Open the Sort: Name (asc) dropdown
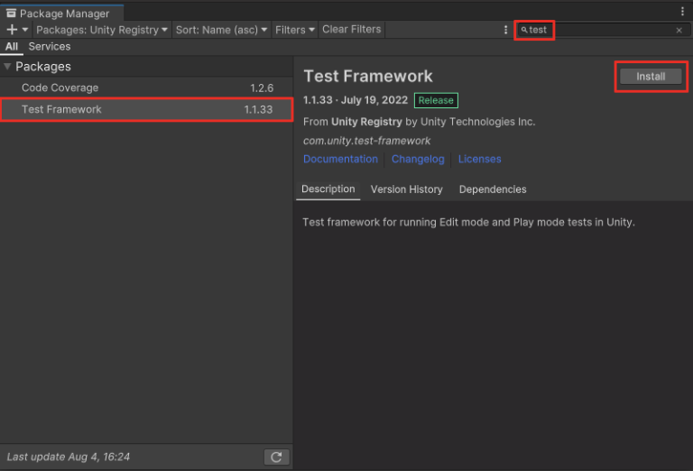 click(x=221, y=30)
